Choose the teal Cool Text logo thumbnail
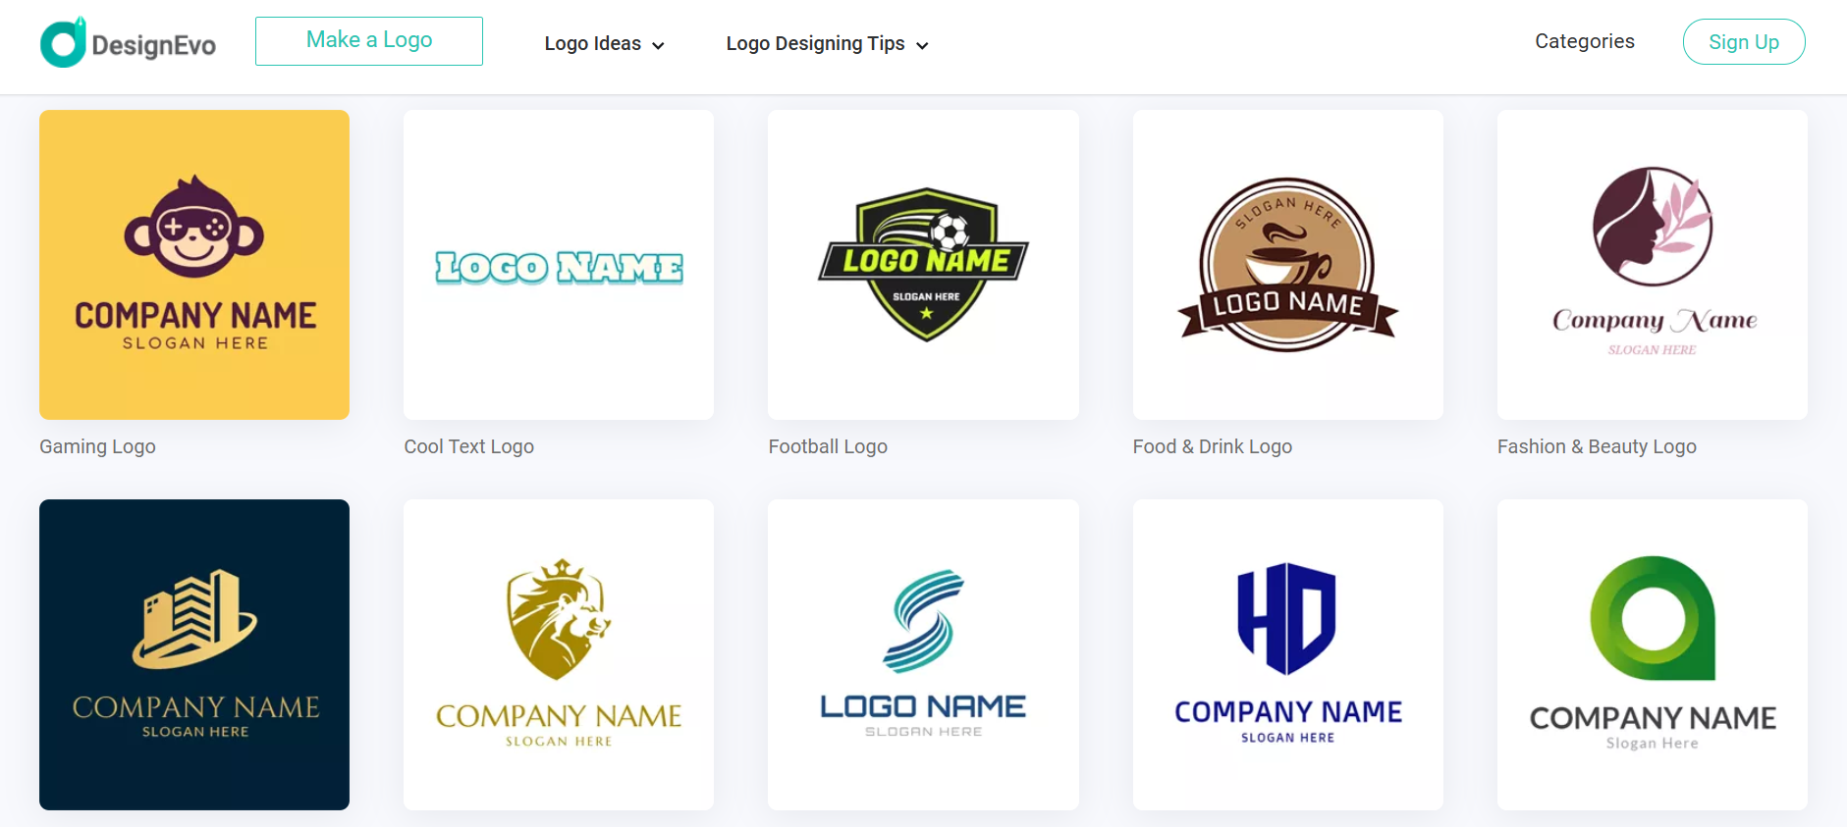Screen dimensions: 1847x827 tap(559, 265)
